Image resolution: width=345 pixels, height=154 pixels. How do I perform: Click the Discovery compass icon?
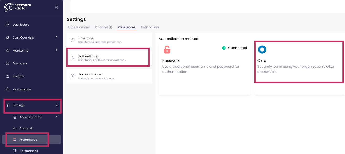8,63
